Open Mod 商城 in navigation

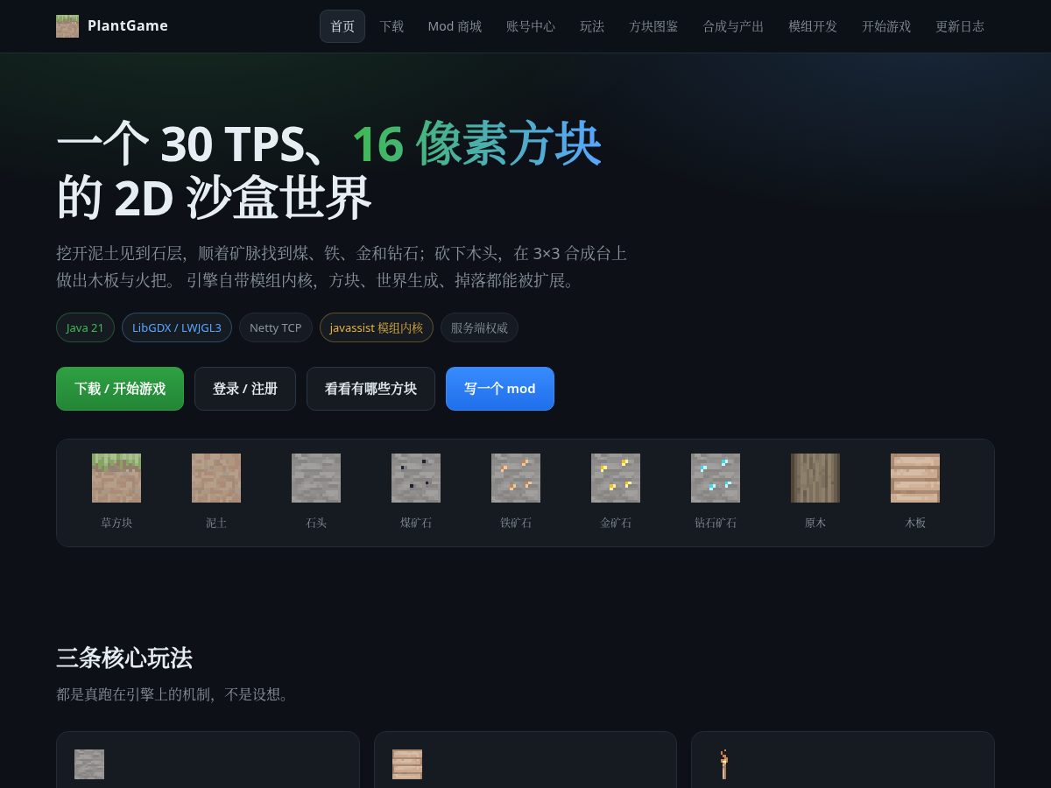tap(455, 26)
